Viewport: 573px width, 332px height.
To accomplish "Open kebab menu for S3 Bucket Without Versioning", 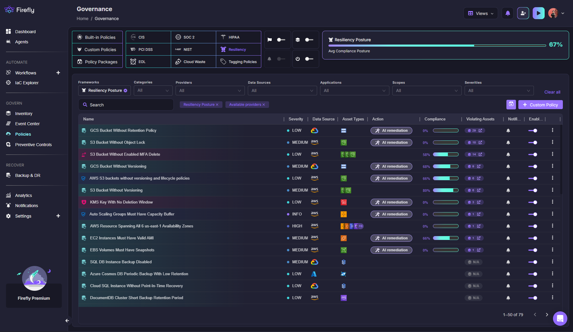I will coord(552,190).
